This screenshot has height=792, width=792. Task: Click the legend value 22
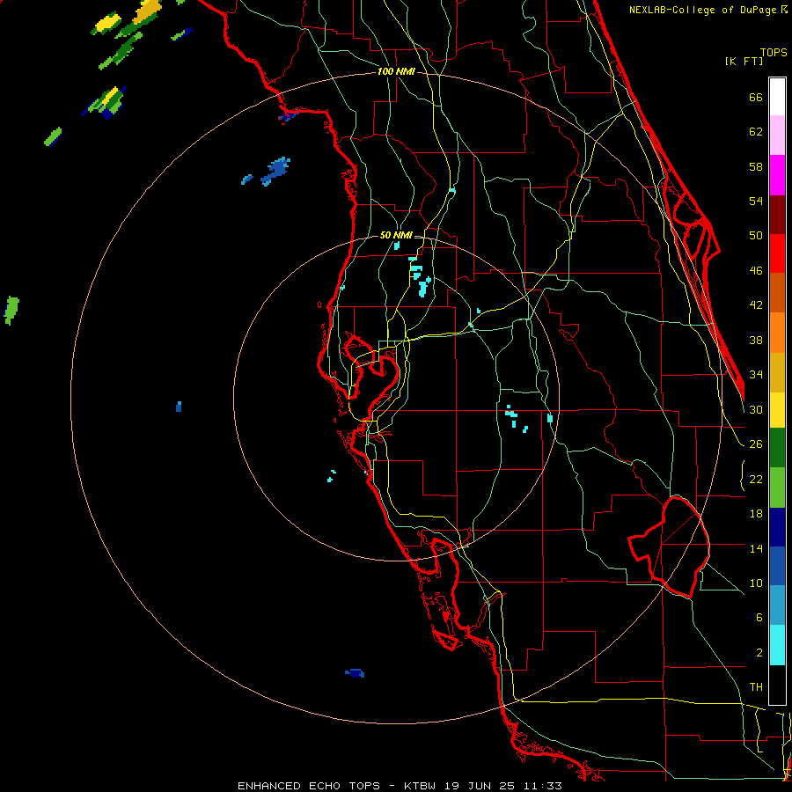pos(756,479)
